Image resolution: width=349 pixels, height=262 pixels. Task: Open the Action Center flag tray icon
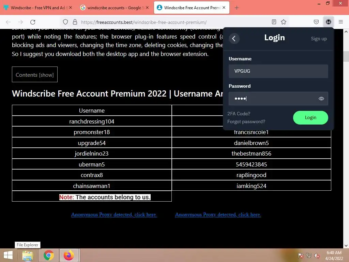tap(301, 256)
